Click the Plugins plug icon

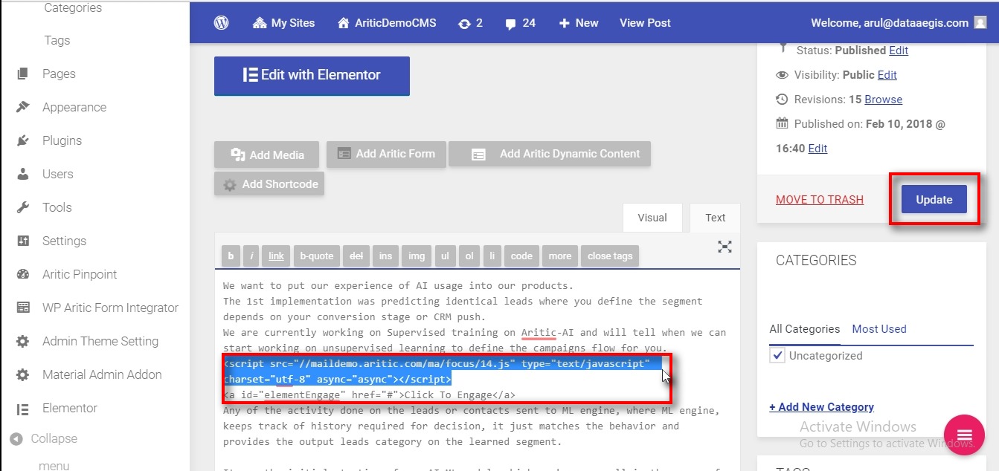[23, 140]
